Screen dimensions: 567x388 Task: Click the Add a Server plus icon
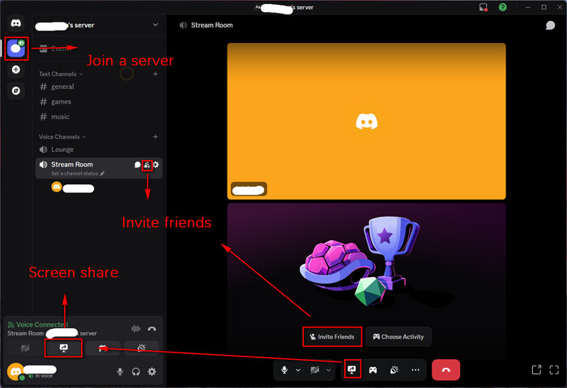point(16,70)
